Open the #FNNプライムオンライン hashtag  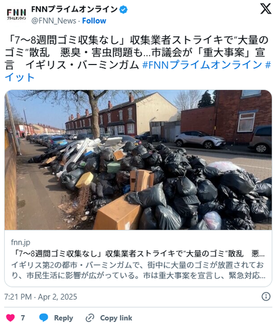point(202,65)
